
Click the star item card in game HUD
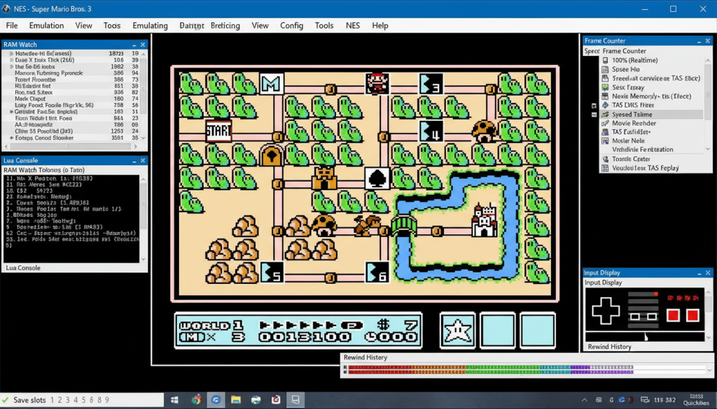pos(458,330)
